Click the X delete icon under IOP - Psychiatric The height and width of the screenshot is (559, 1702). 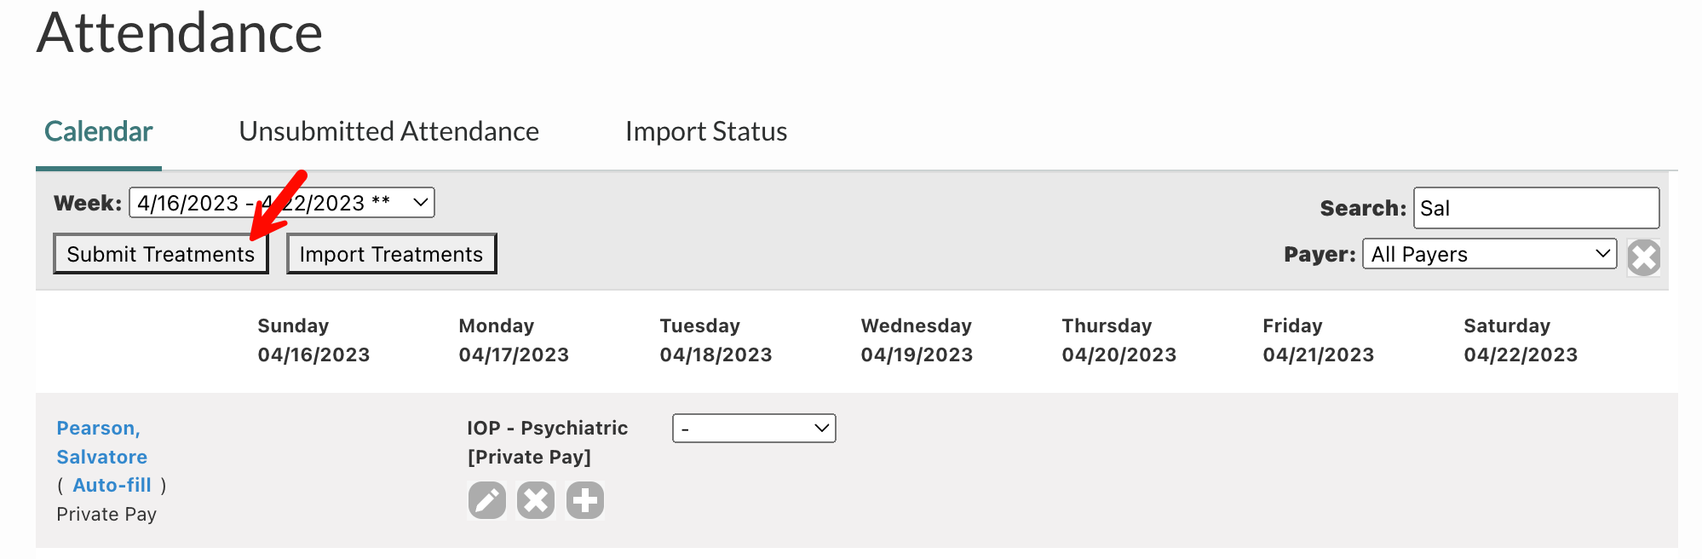[536, 500]
